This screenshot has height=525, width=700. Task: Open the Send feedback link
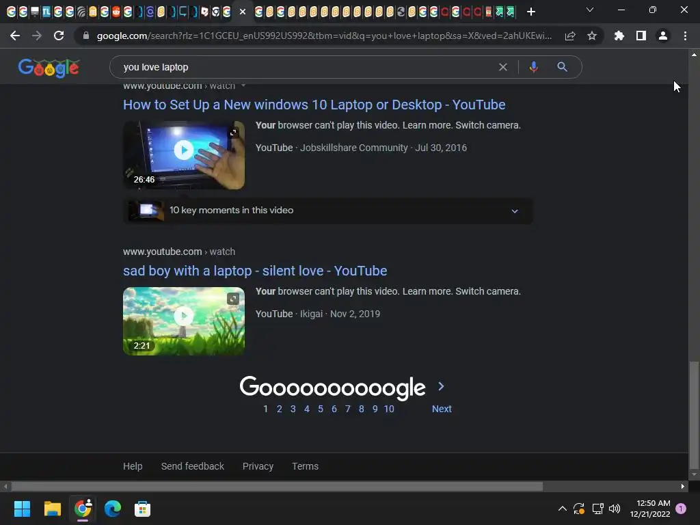[192, 466]
